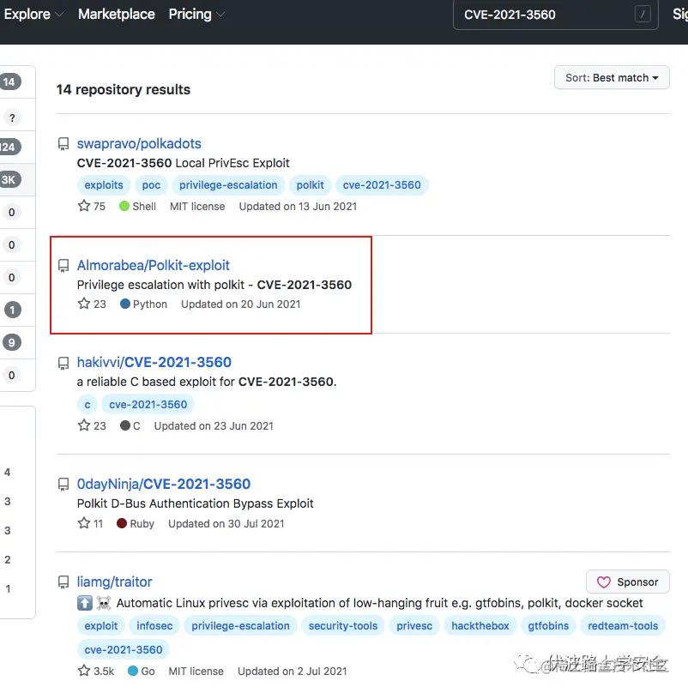The width and height of the screenshot is (688, 693).
Task: Click privilege-escalation tag under liamg/traitor
Action: 240,626
